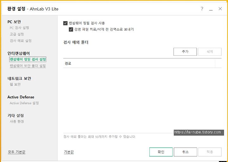Close the settings window with X
The width and height of the screenshot is (228, 162).
tap(220, 9)
